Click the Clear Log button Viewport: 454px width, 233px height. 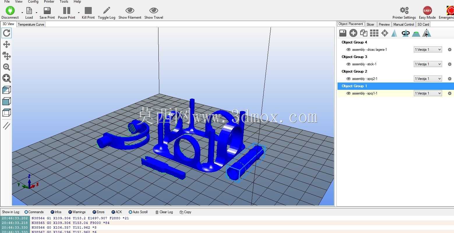[x=164, y=212]
